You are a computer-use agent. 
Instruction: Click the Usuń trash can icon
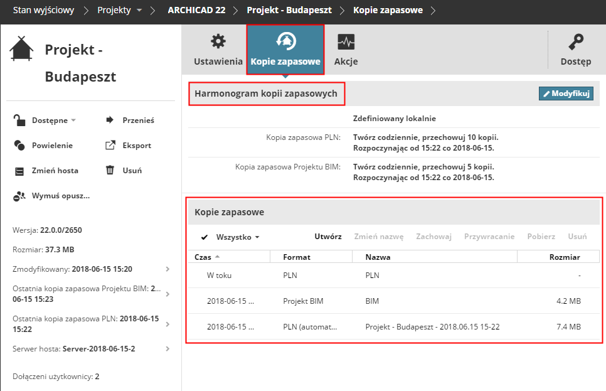point(110,170)
